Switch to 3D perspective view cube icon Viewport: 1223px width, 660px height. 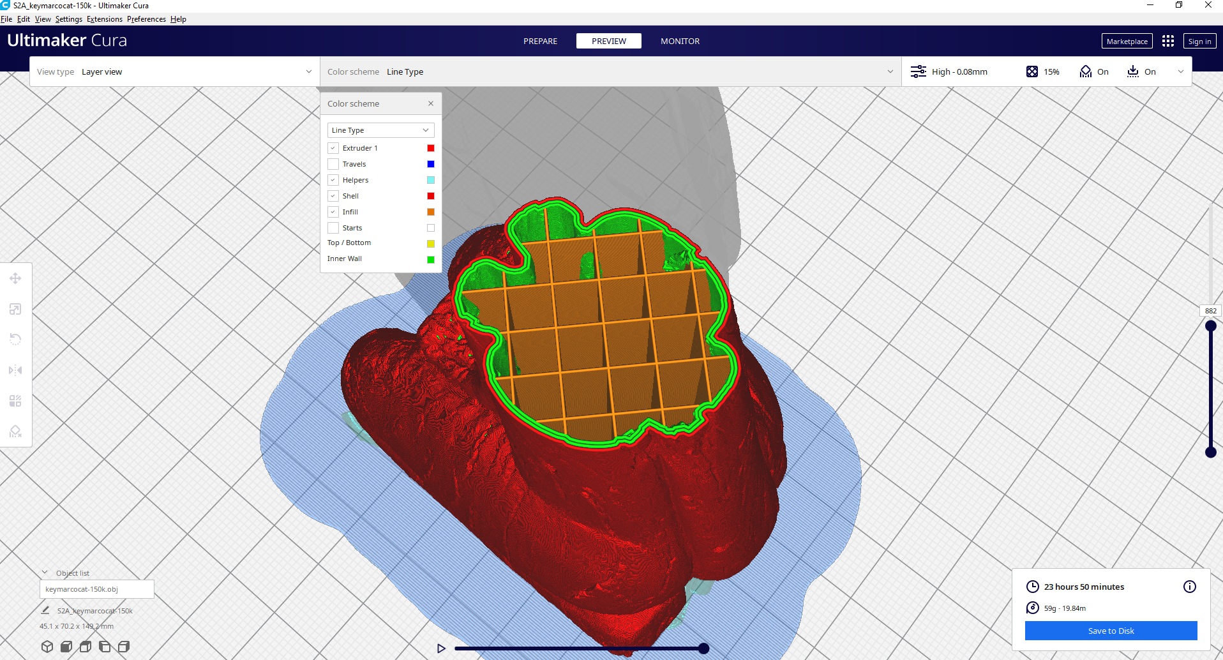tap(47, 647)
